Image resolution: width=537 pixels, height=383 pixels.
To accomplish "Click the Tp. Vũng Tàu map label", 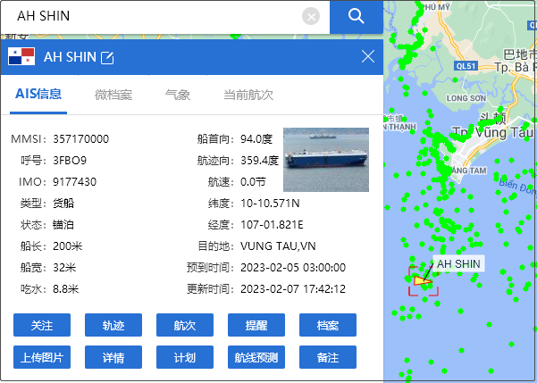I will click(492, 132).
